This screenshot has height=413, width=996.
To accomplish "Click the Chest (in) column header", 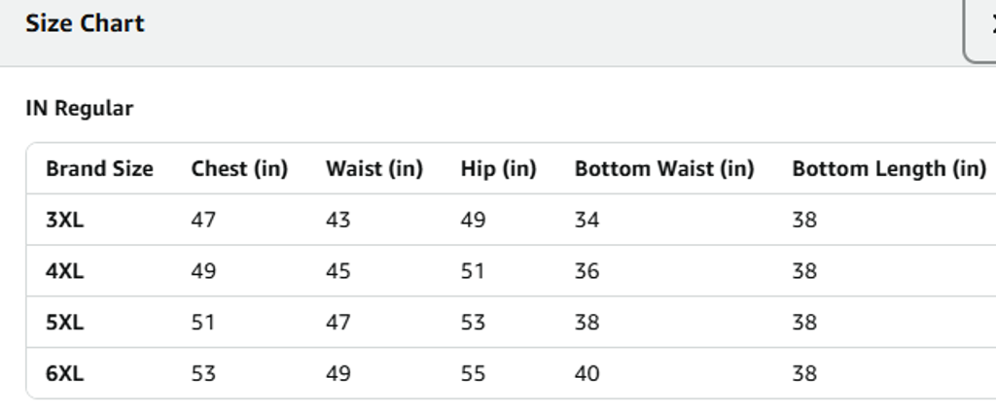I will (x=239, y=169).
